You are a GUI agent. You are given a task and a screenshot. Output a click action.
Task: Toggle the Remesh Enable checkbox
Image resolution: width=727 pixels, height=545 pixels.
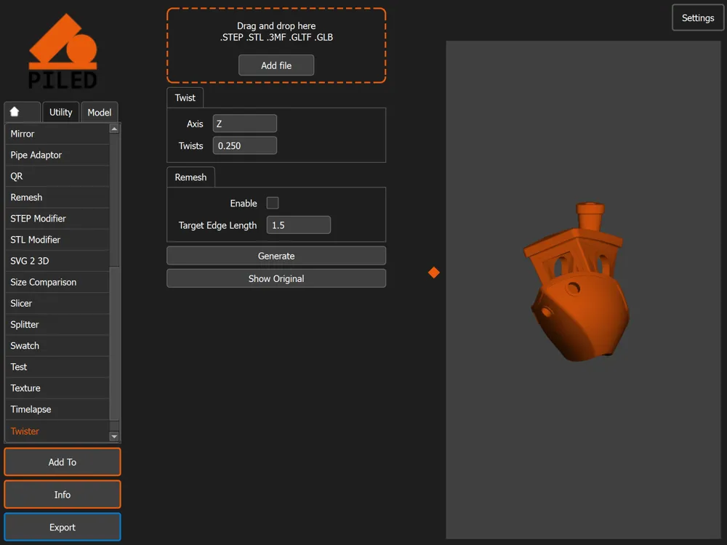point(273,203)
